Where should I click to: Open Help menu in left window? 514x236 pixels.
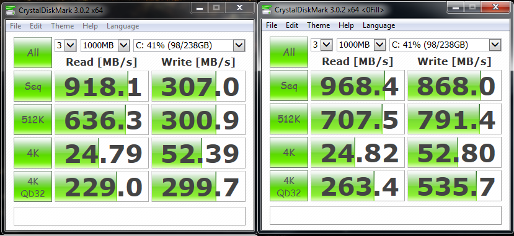90,26
